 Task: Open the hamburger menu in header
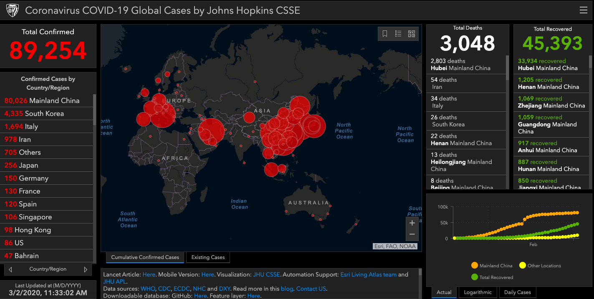coord(583,10)
